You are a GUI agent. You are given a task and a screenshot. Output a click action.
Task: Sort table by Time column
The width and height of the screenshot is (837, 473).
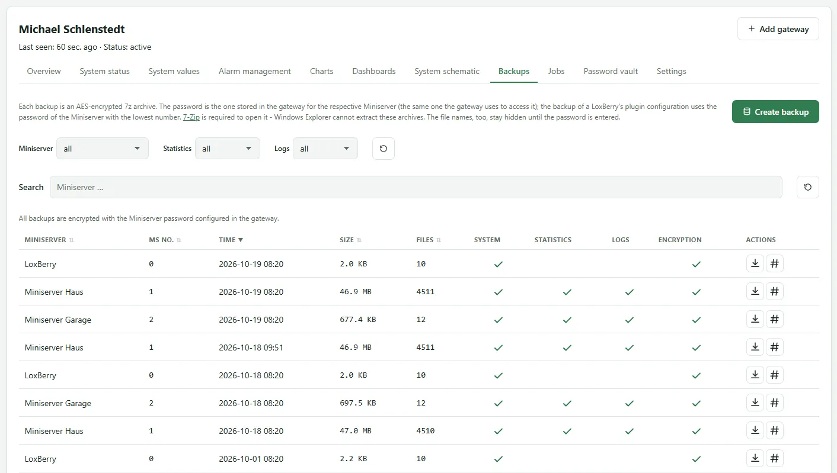tap(231, 240)
